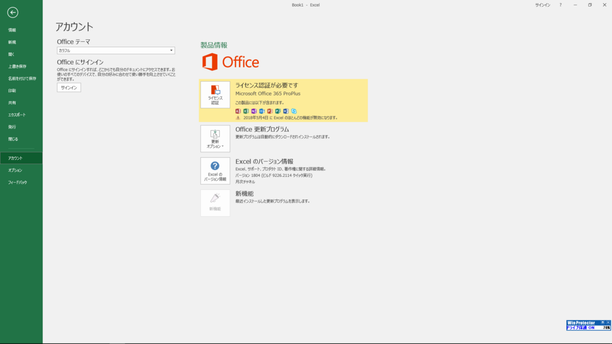Click the 新機能 megaphone button

[215, 203]
